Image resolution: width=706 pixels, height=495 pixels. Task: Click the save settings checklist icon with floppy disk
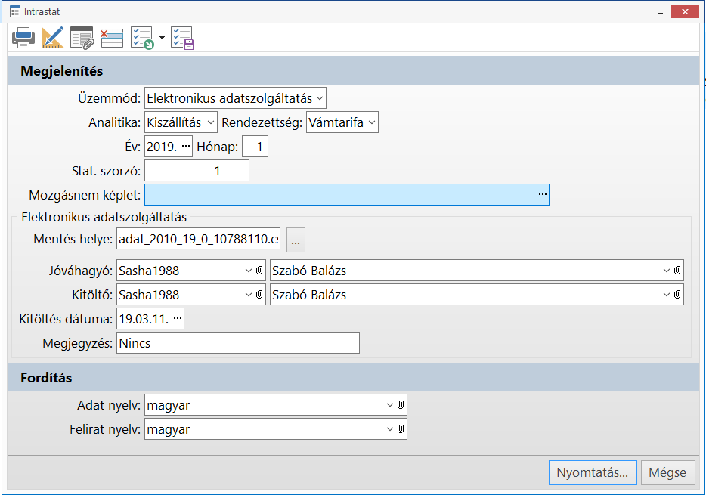coord(182,37)
